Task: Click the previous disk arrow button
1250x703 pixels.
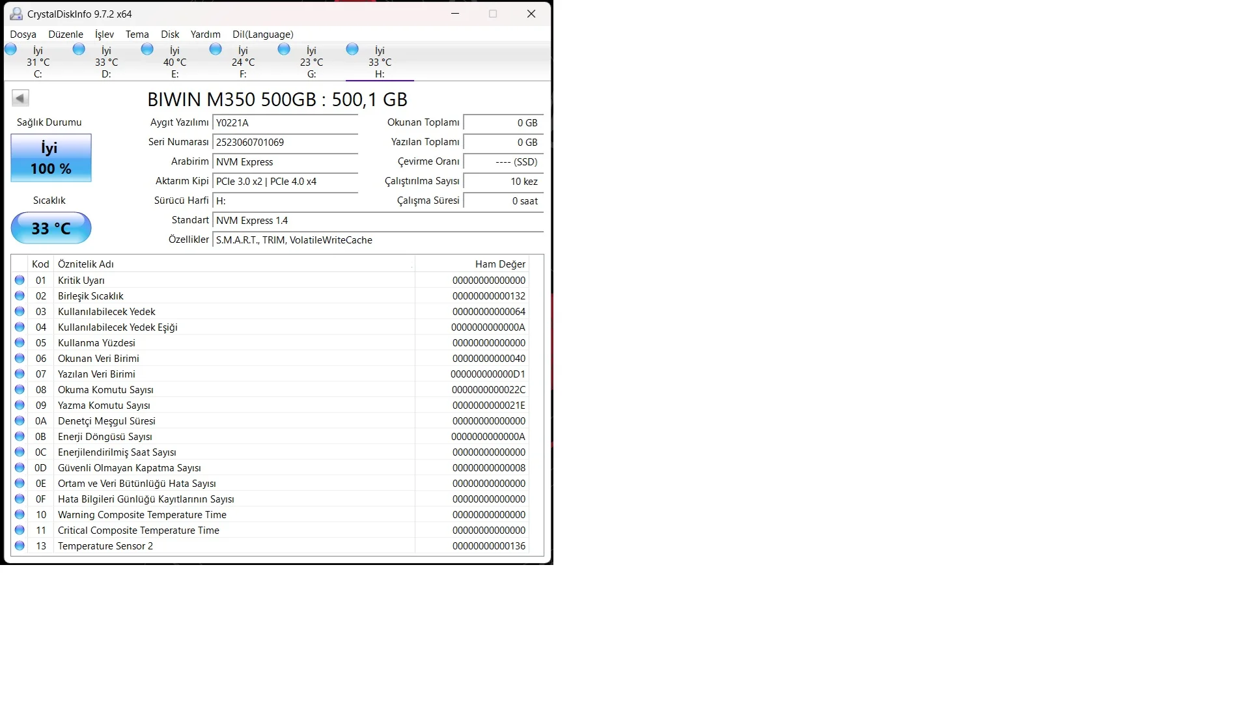Action: pos(20,98)
